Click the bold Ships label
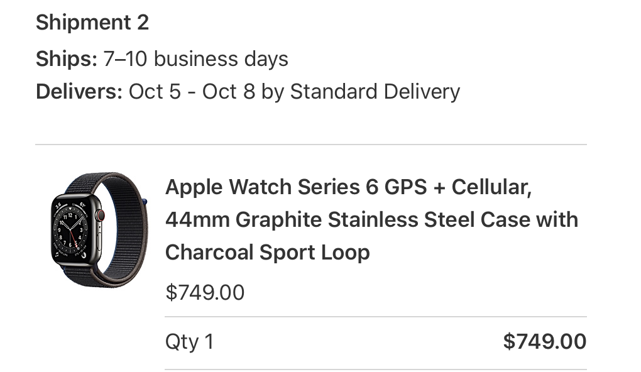The height and width of the screenshot is (372, 641). tap(67, 59)
